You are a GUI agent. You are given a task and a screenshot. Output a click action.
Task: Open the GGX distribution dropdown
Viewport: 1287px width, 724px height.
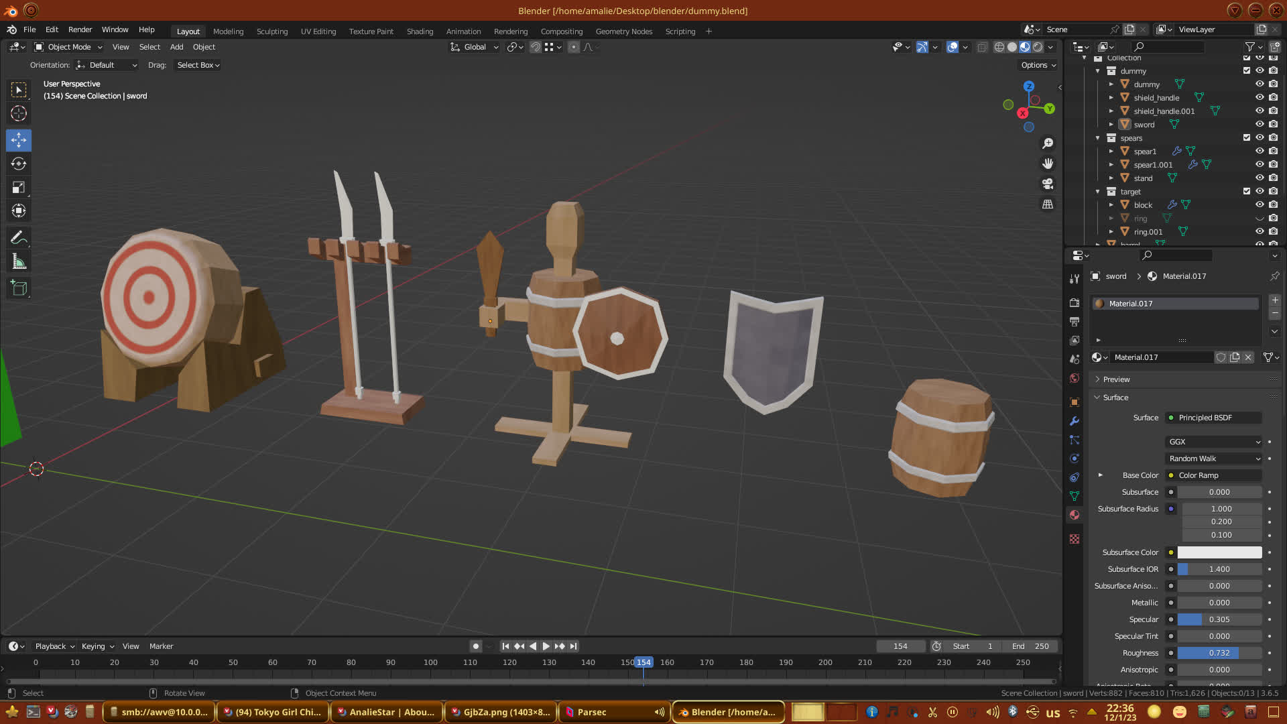(x=1214, y=442)
